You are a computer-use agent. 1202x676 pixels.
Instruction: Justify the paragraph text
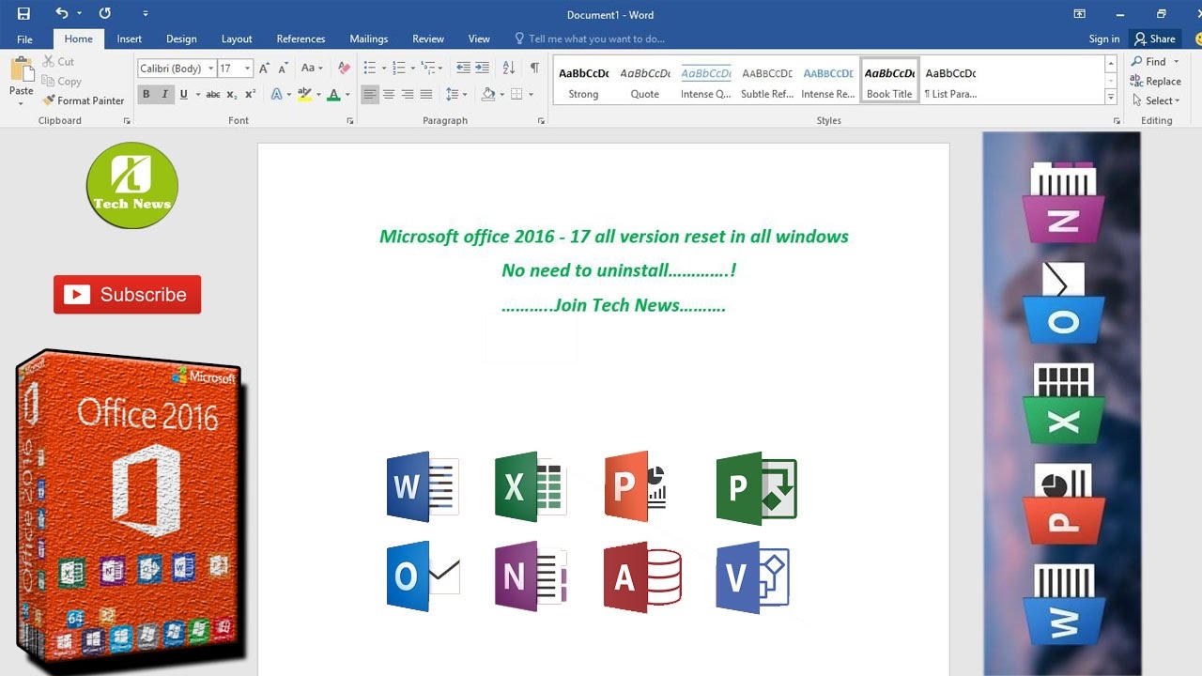coord(426,94)
